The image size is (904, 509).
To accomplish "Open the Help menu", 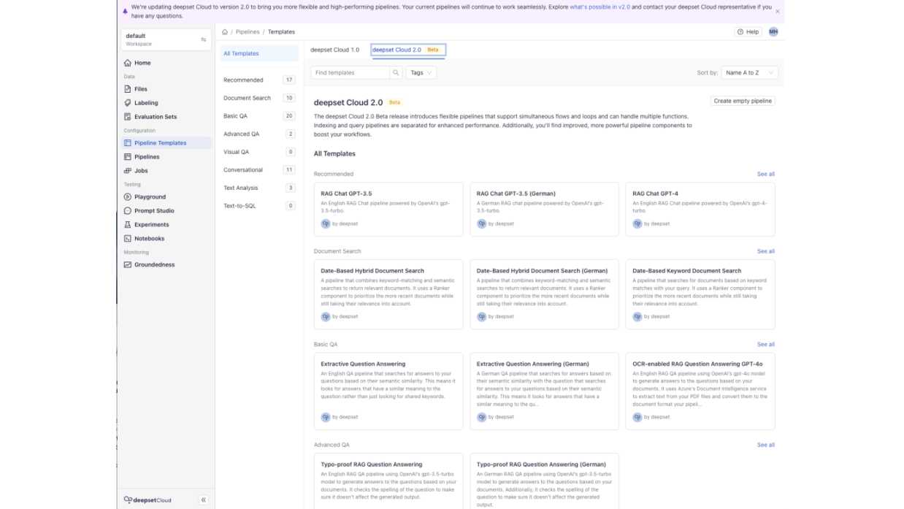I will pos(748,32).
